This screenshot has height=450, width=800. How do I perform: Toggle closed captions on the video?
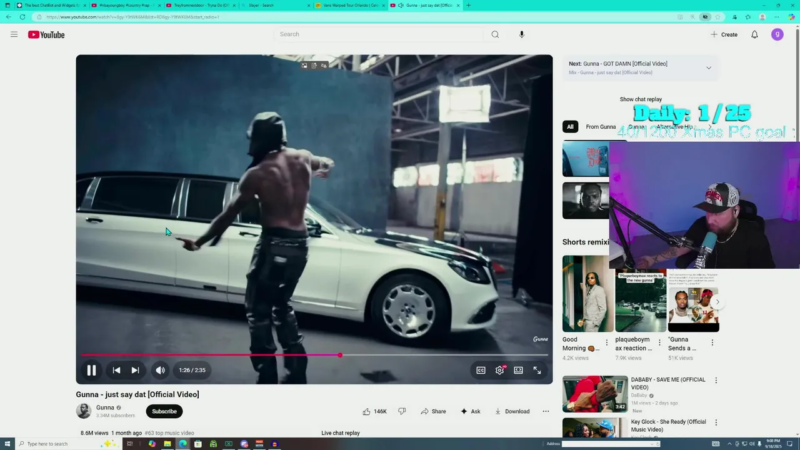point(481,370)
